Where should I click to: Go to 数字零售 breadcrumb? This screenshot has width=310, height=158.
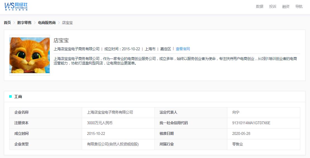[24, 23]
